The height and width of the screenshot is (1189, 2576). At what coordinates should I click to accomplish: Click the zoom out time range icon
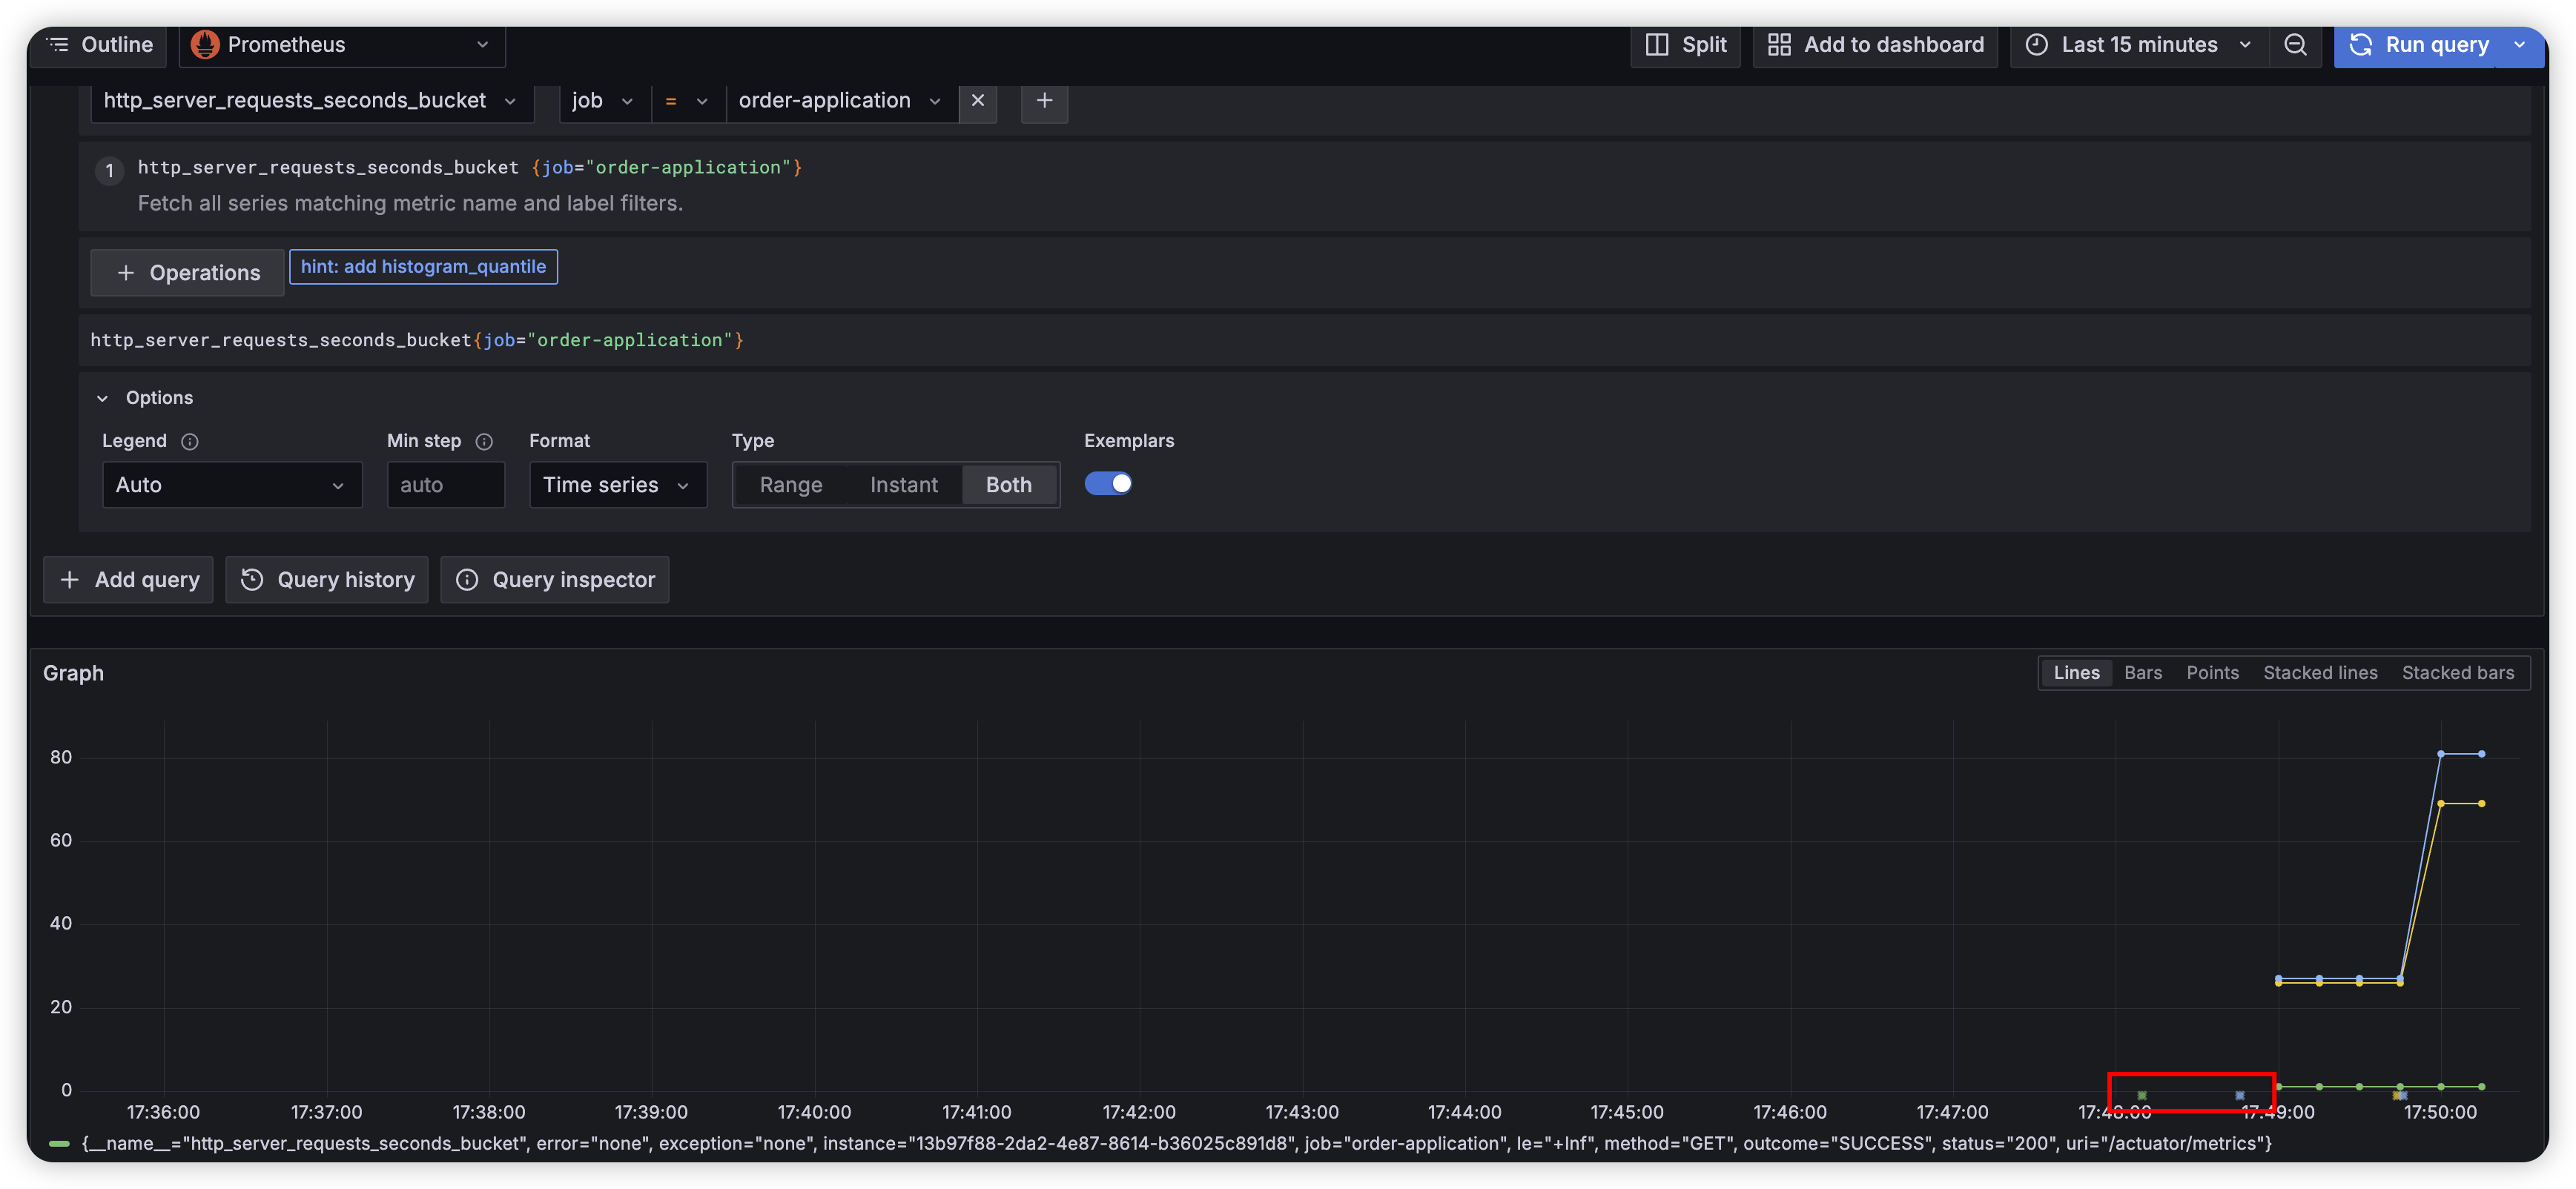[2295, 45]
